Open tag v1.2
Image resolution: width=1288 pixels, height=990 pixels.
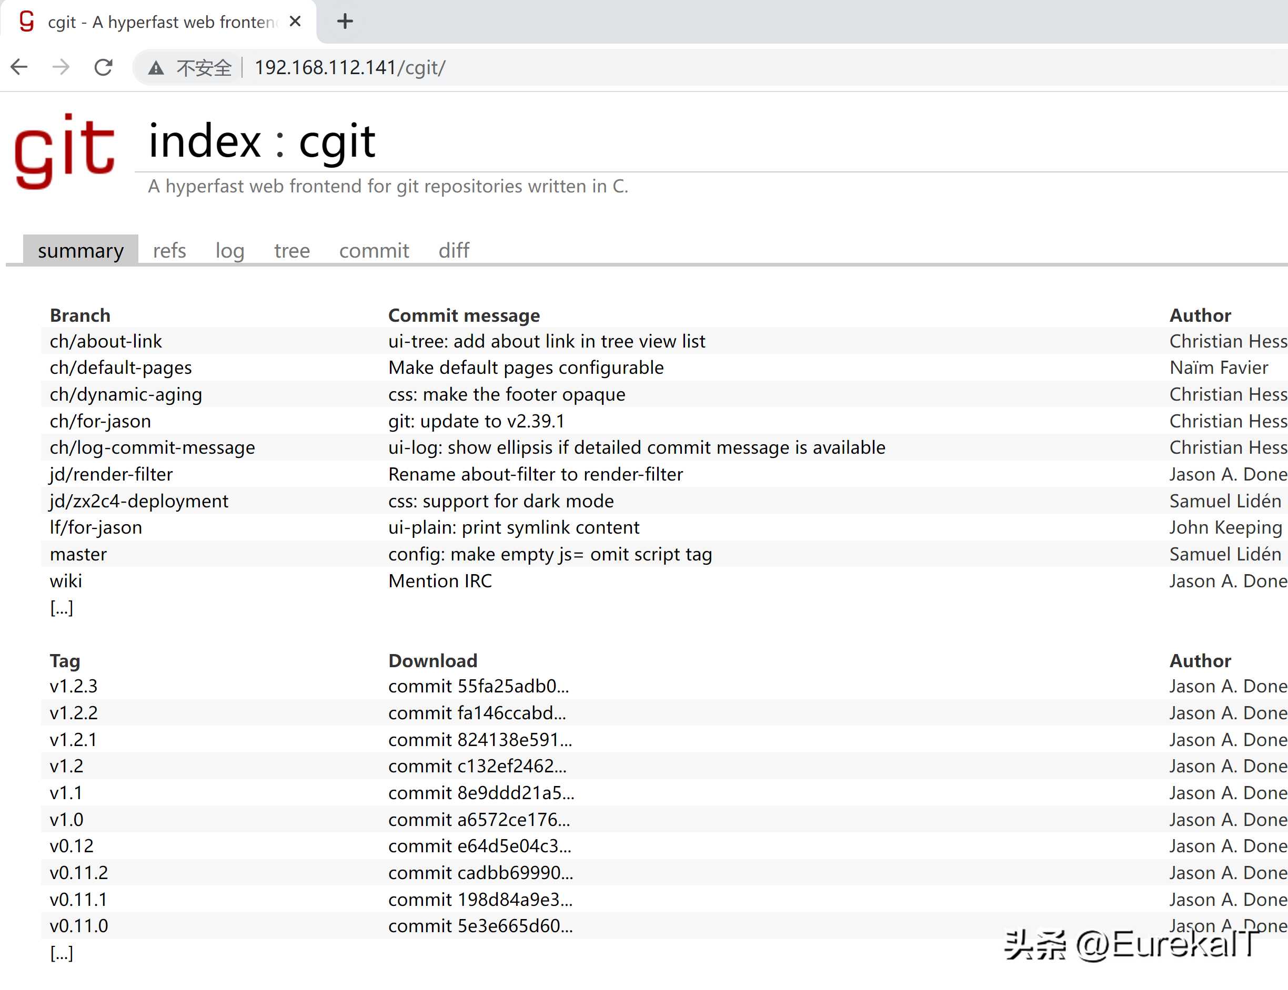[67, 766]
